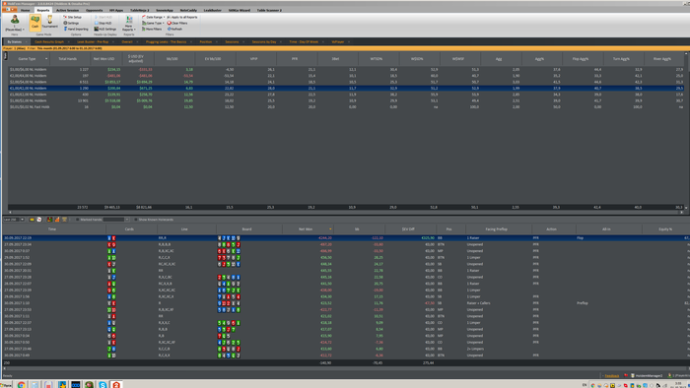Sort by the Net Won USD column

click(103, 58)
